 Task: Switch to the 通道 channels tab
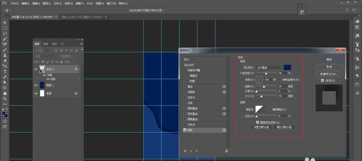click(46, 43)
